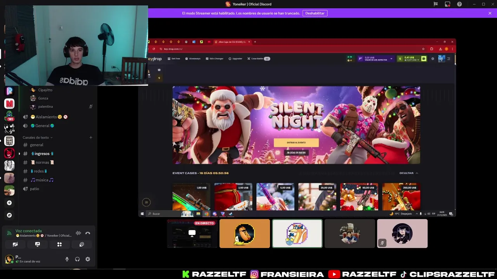Select the hotdog avatar participant tile

pos(245,234)
